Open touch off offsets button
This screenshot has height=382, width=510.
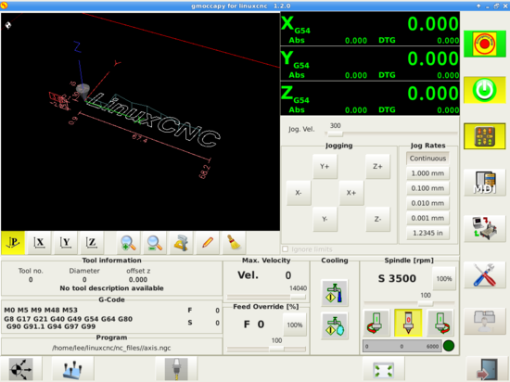pos(73,369)
